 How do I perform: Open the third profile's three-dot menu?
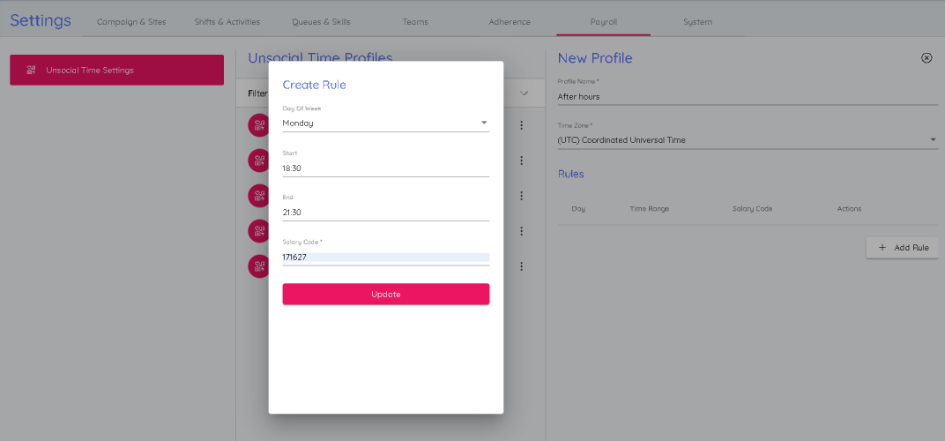click(x=521, y=196)
